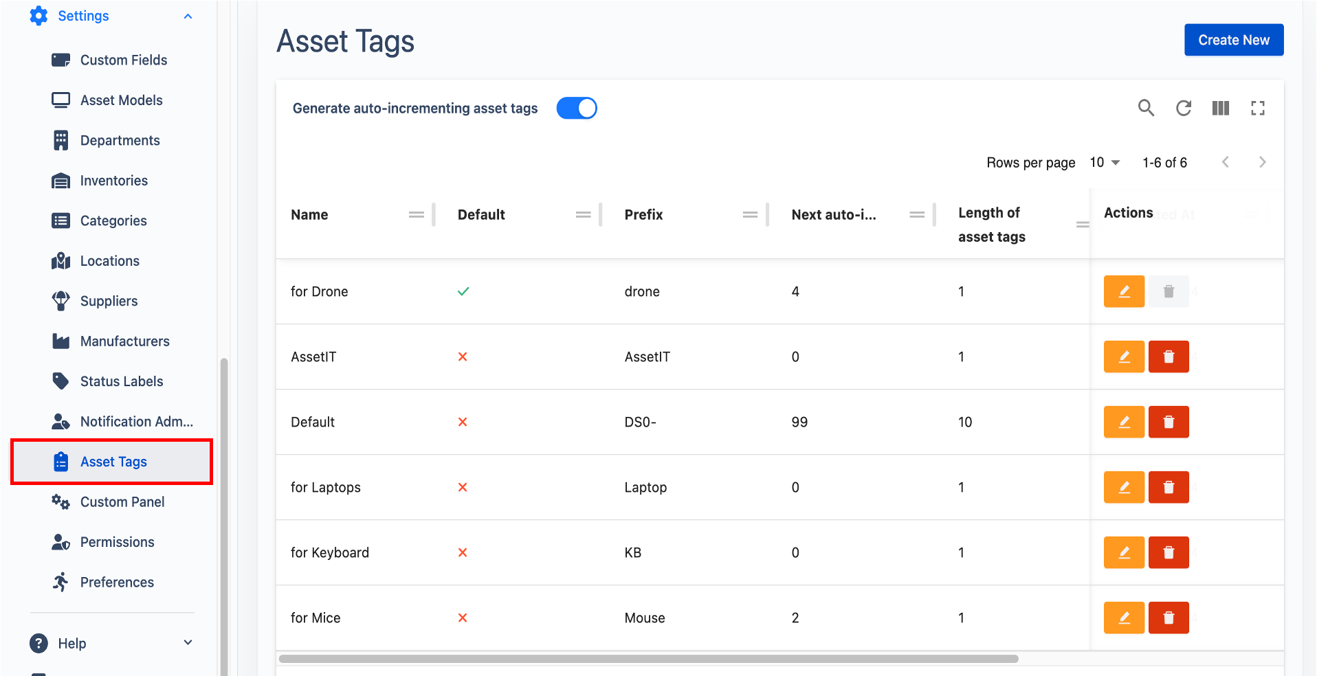Open the column visibility icon
1317x676 pixels.
coord(1220,108)
